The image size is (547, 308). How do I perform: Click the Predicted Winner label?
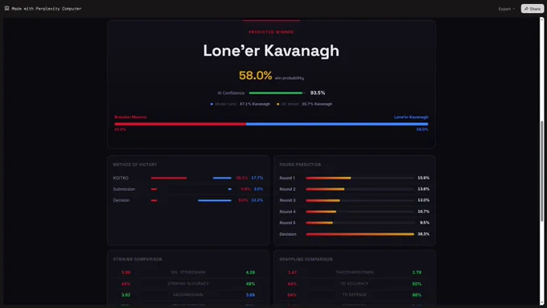[271, 32]
